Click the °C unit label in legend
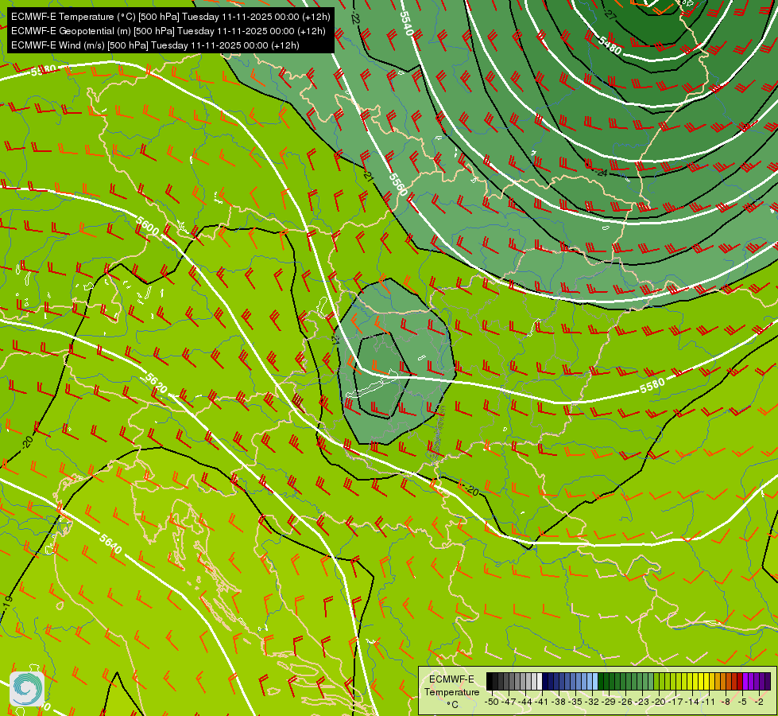Image resolution: width=778 pixels, height=716 pixels. 452,705
